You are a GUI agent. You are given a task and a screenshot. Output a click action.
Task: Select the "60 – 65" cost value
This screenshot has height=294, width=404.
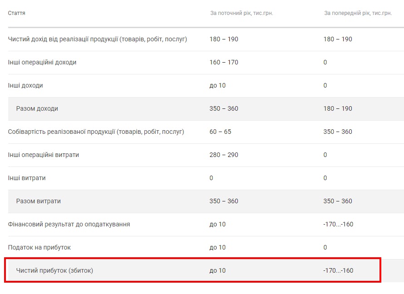tap(220, 132)
